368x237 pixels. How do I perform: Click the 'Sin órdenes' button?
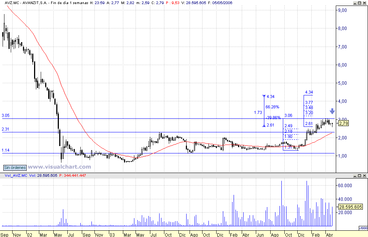(15, 167)
